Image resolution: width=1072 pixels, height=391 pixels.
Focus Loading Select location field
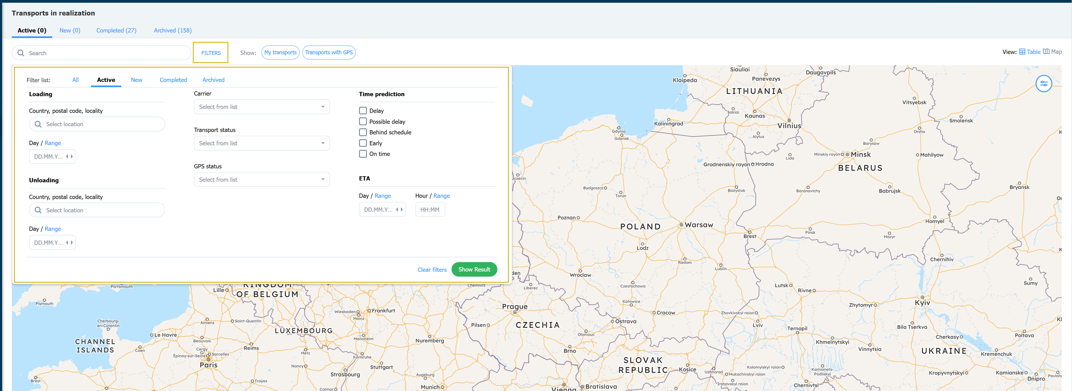[97, 124]
